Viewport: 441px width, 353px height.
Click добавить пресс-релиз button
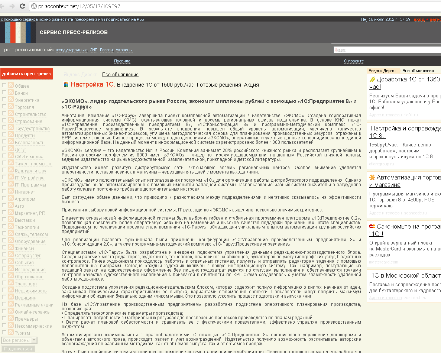click(x=26, y=74)
